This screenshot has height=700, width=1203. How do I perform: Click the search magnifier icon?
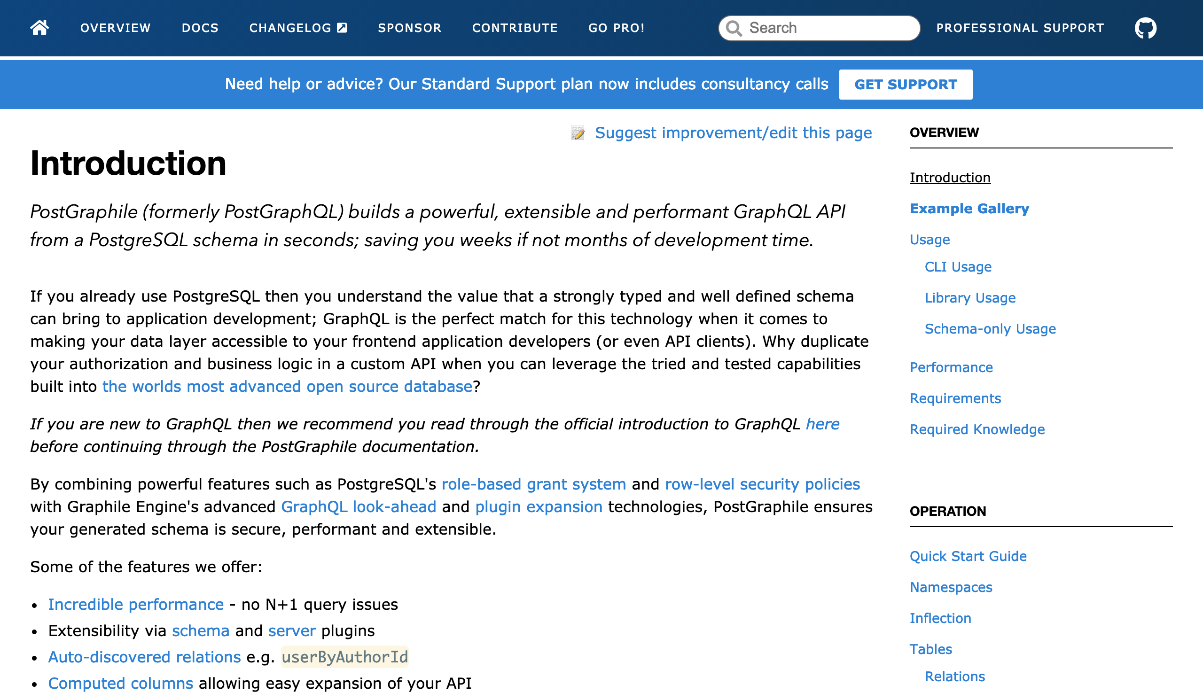733,28
